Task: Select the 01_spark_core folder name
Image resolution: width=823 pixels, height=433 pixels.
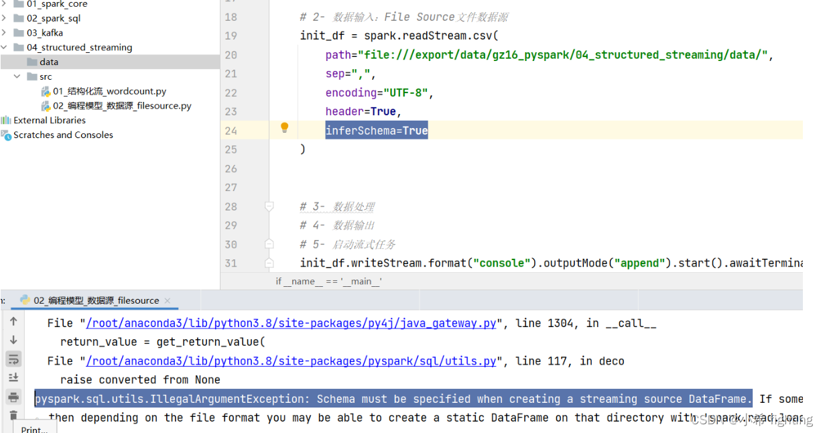Action: [x=57, y=4]
